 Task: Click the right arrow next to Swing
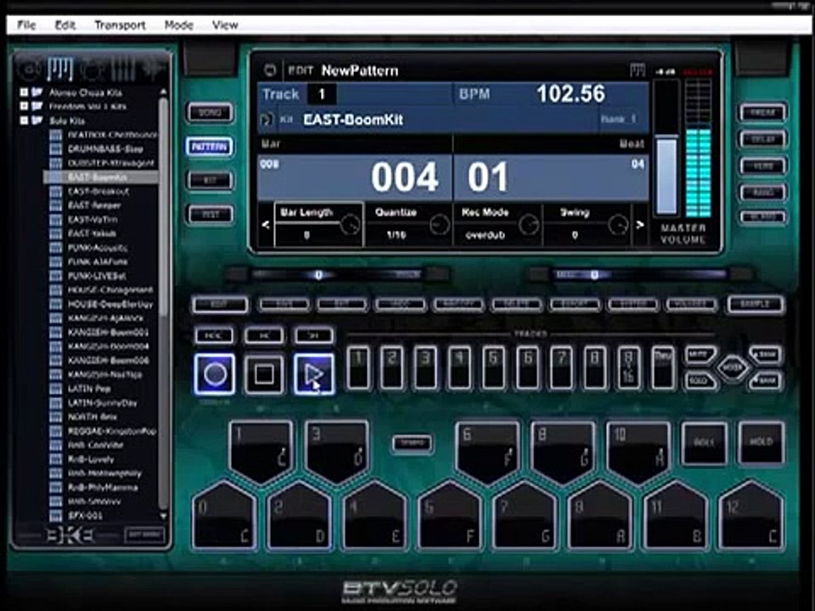click(x=640, y=225)
